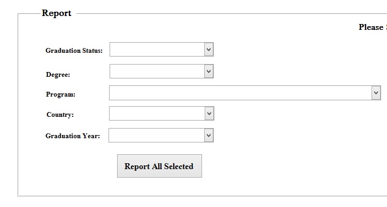The image size is (387, 207).
Task: Open the Graduation Status dropdown arrow
Action: 209,50
